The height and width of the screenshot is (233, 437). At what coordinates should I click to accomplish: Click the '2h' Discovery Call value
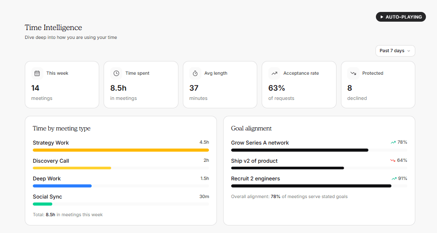tap(206, 160)
